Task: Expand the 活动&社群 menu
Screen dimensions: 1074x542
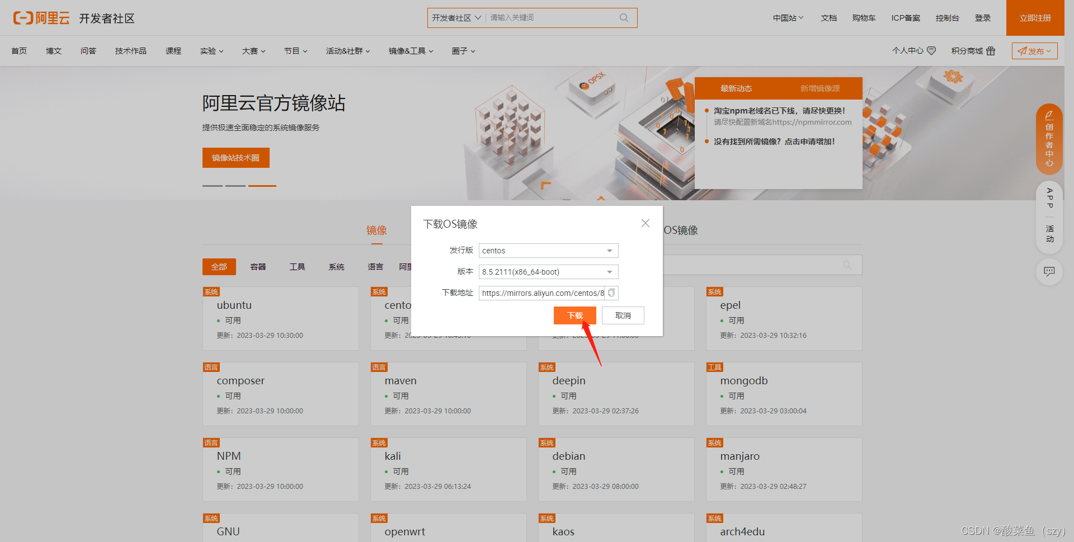Action: coord(348,51)
